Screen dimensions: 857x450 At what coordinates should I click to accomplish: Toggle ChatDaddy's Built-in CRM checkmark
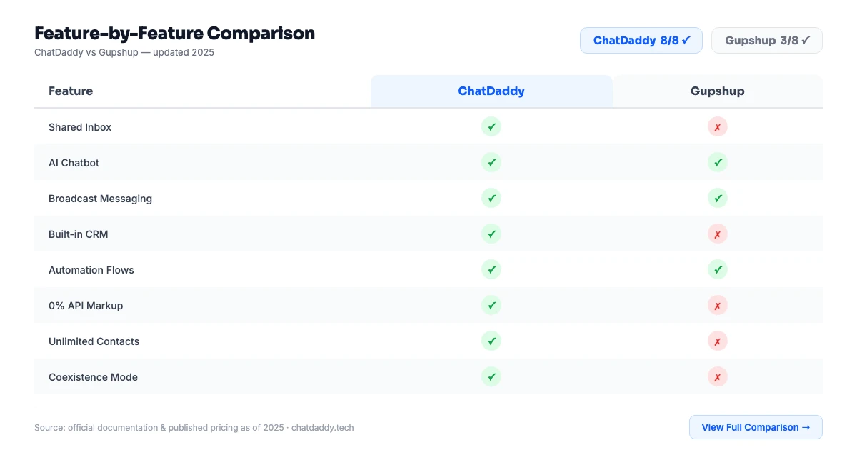pos(491,234)
